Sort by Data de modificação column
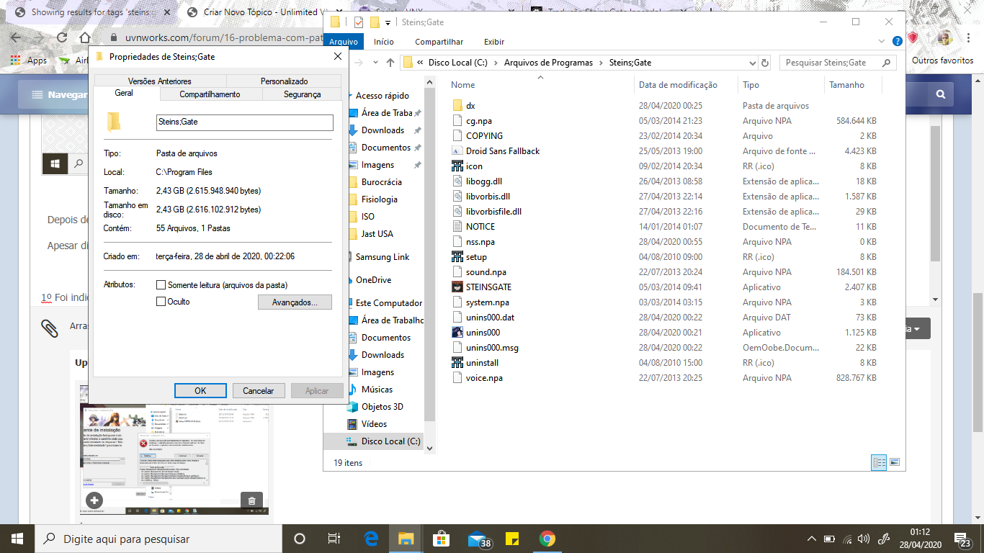 click(686, 84)
